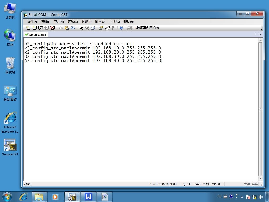Click the volume speaker tray icon
Viewport: 269px width, 202px height.
[x=261, y=197]
